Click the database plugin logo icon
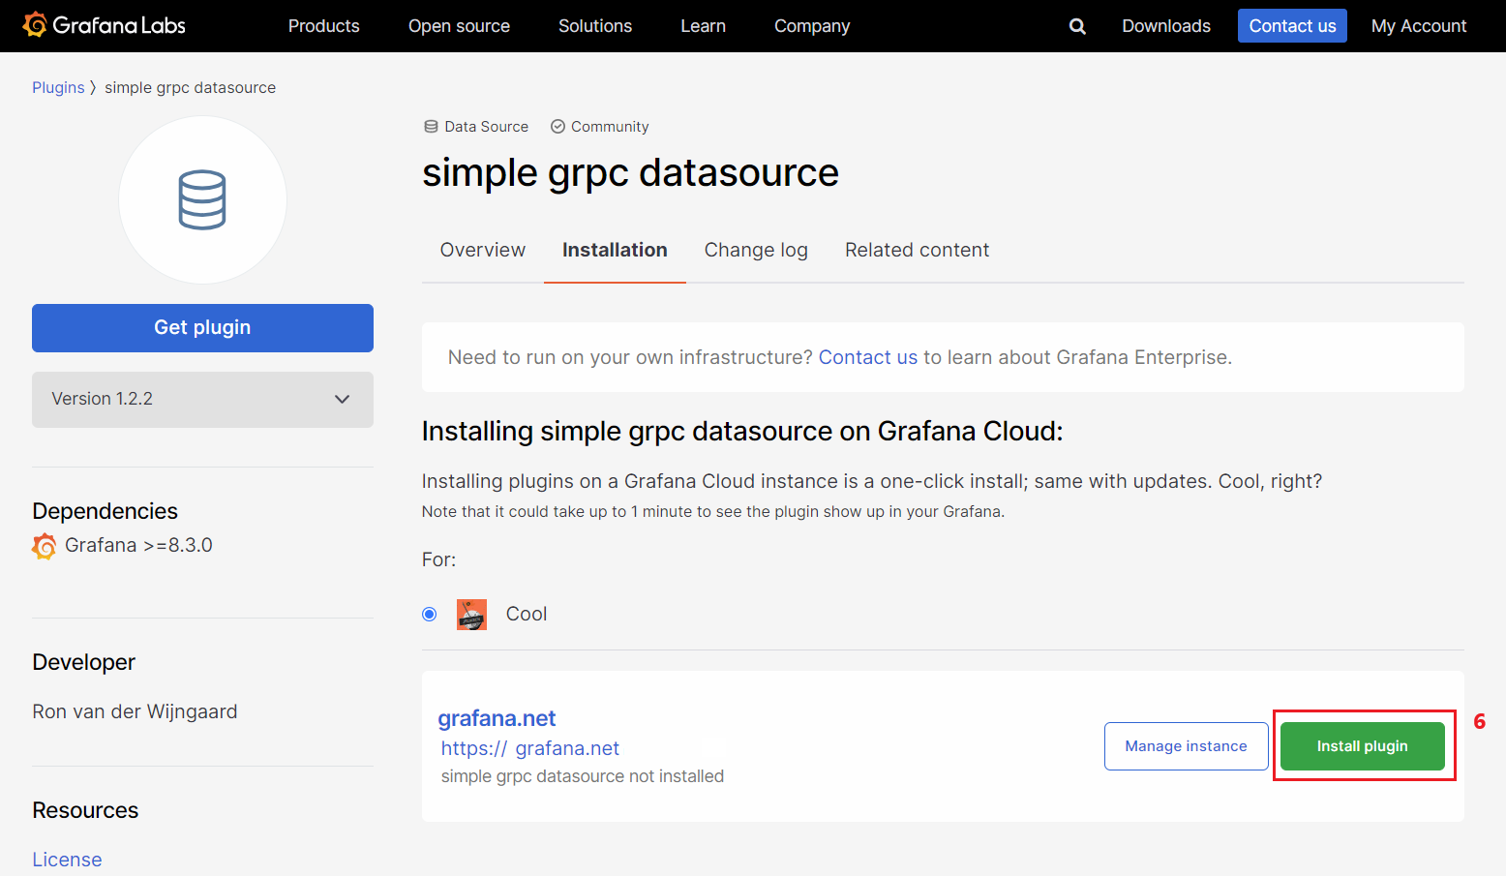Screen dimensions: 1506x876 pyautogui.click(x=202, y=199)
